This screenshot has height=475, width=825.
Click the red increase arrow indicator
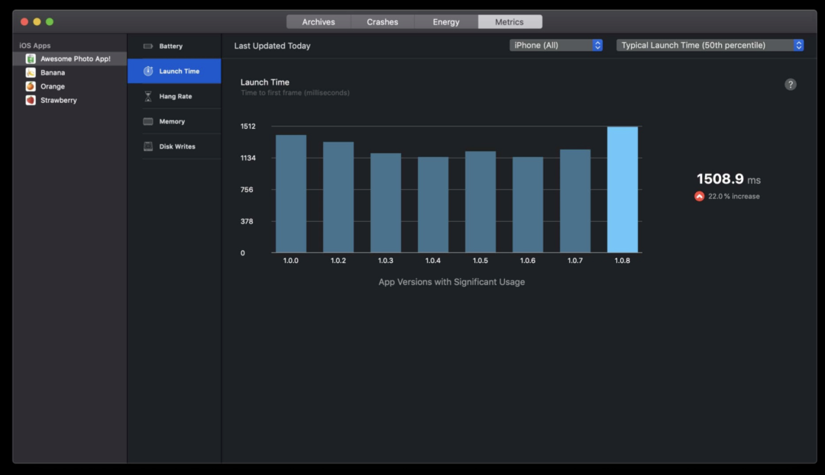[x=699, y=196]
